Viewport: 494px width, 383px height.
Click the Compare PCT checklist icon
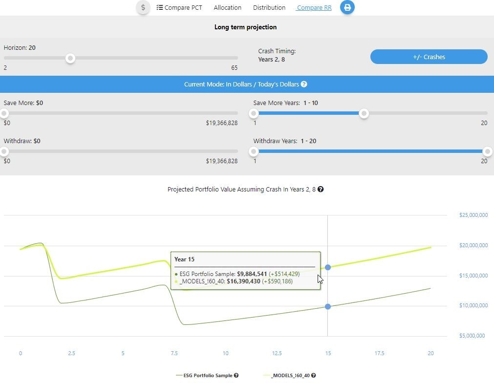159,8
